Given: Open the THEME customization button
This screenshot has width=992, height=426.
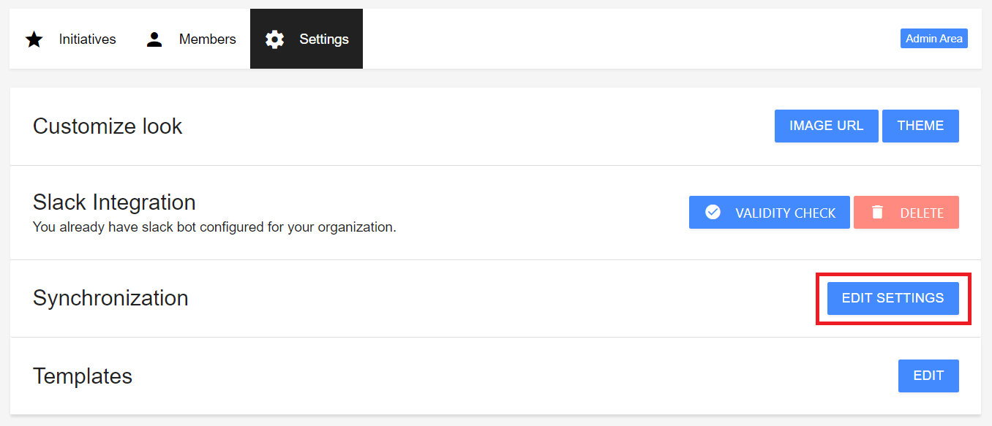Looking at the screenshot, I should pyautogui.click(x=920, y=126).
